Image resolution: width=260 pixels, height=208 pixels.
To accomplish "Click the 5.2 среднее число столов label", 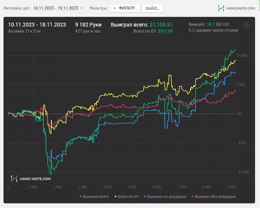I will (213, 30).
